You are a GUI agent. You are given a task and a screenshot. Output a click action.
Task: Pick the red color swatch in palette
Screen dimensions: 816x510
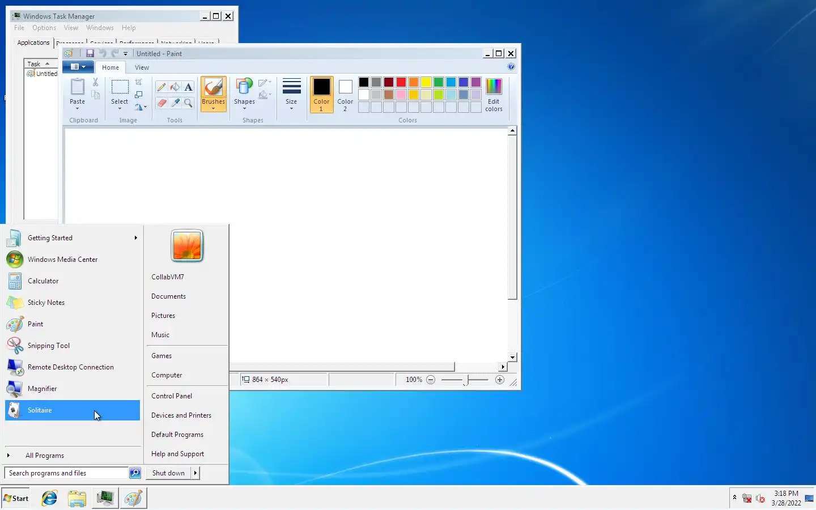pyautogui.click(x=401, y=82)
